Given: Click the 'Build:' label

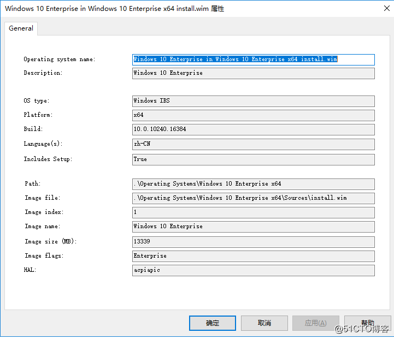Looking at the screenshot, I should [x=33, y=129].
